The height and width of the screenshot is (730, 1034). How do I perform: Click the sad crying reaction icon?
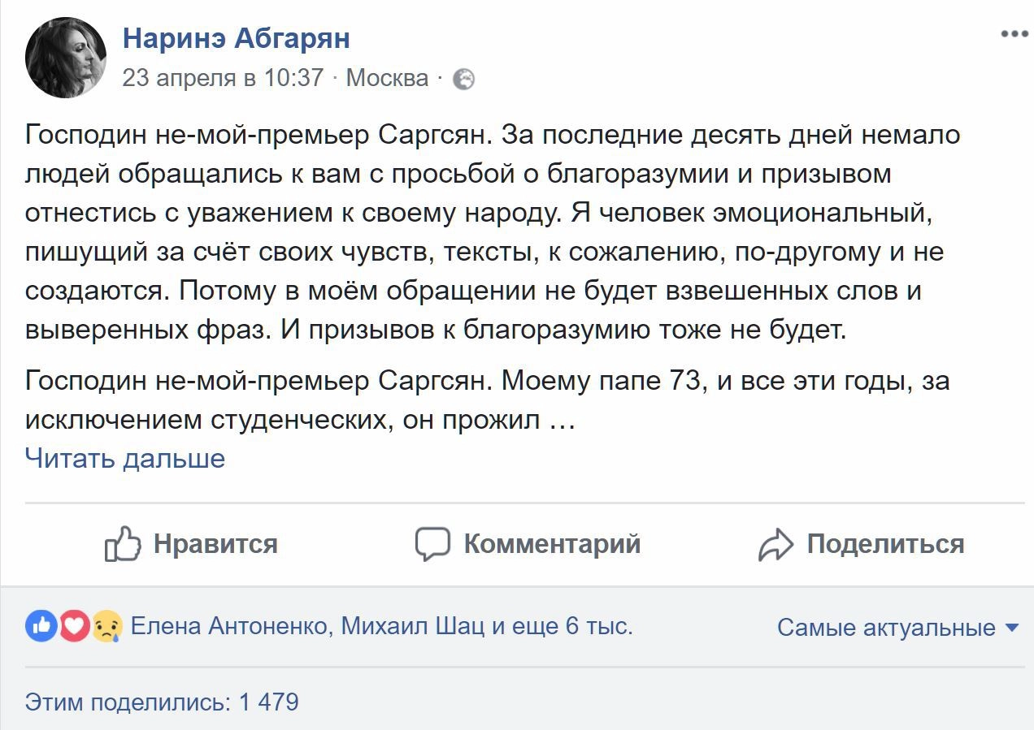click(107, 626)
